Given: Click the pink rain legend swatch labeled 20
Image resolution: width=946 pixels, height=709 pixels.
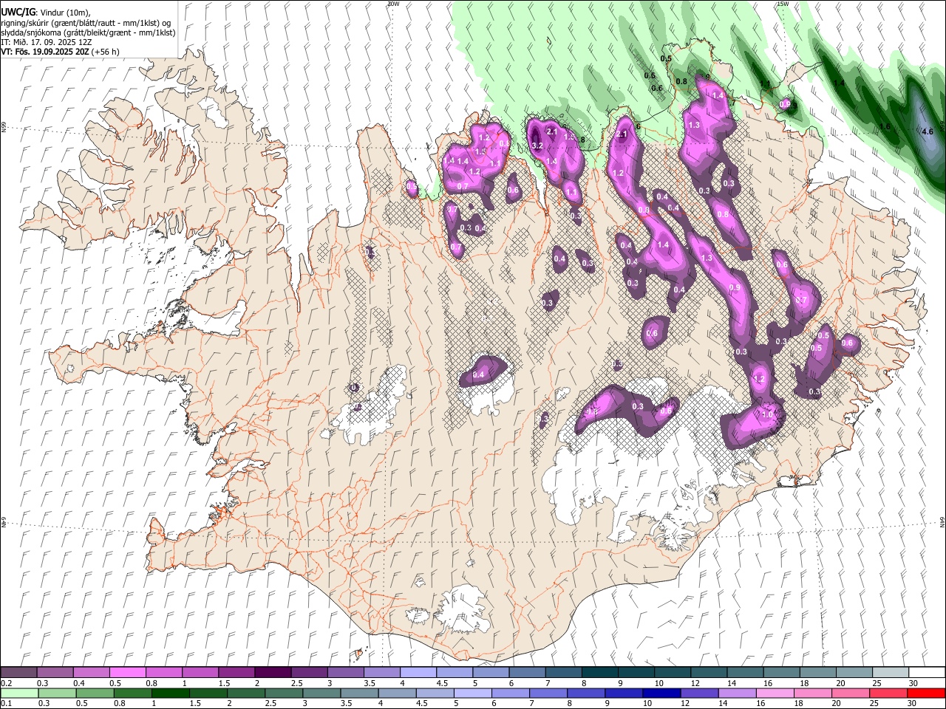Looking at the screenshot, I should pos(849,693).
